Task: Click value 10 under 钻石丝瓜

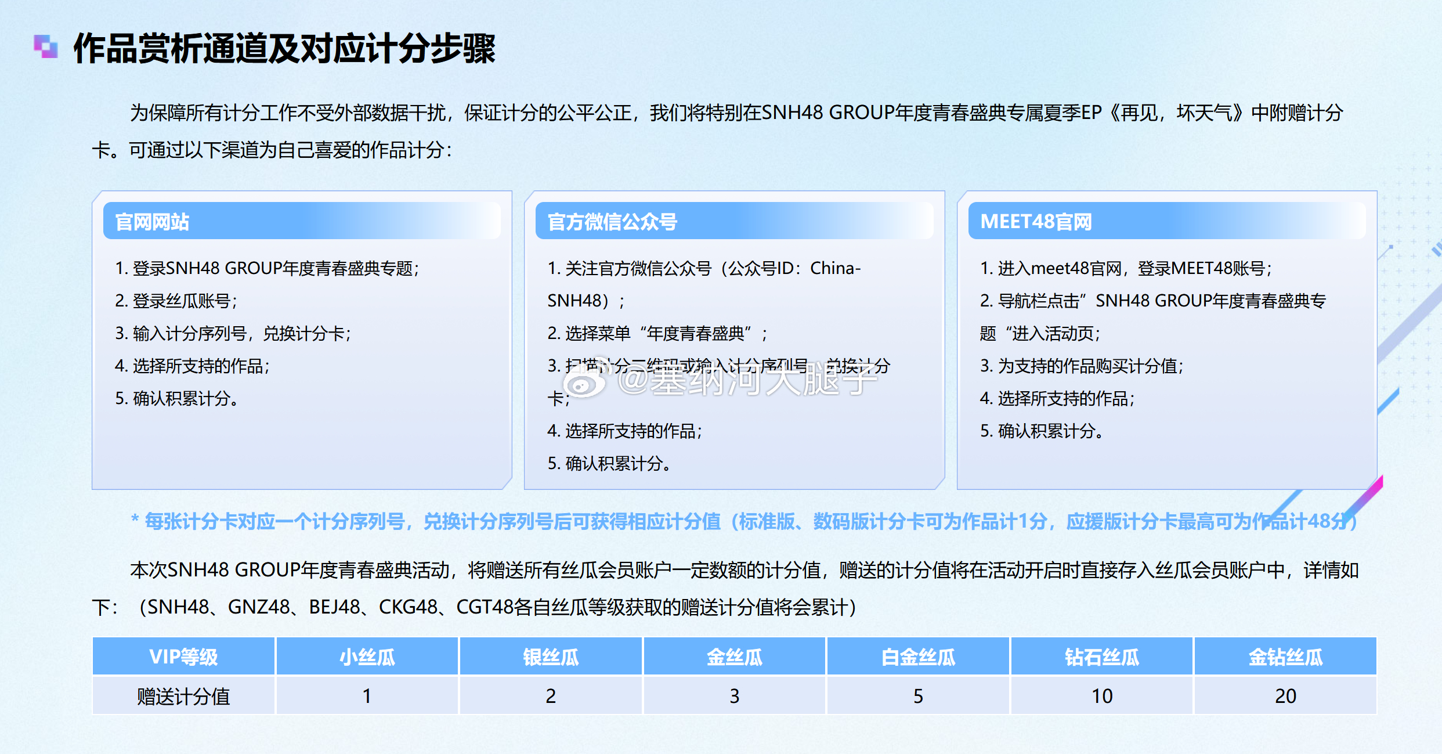Action: (x=1102, y=695)
